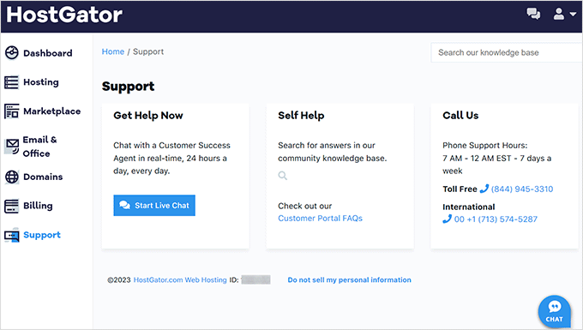
Task: Open HostGator.com Web Hosting footer link
Action: coord(180,279)
